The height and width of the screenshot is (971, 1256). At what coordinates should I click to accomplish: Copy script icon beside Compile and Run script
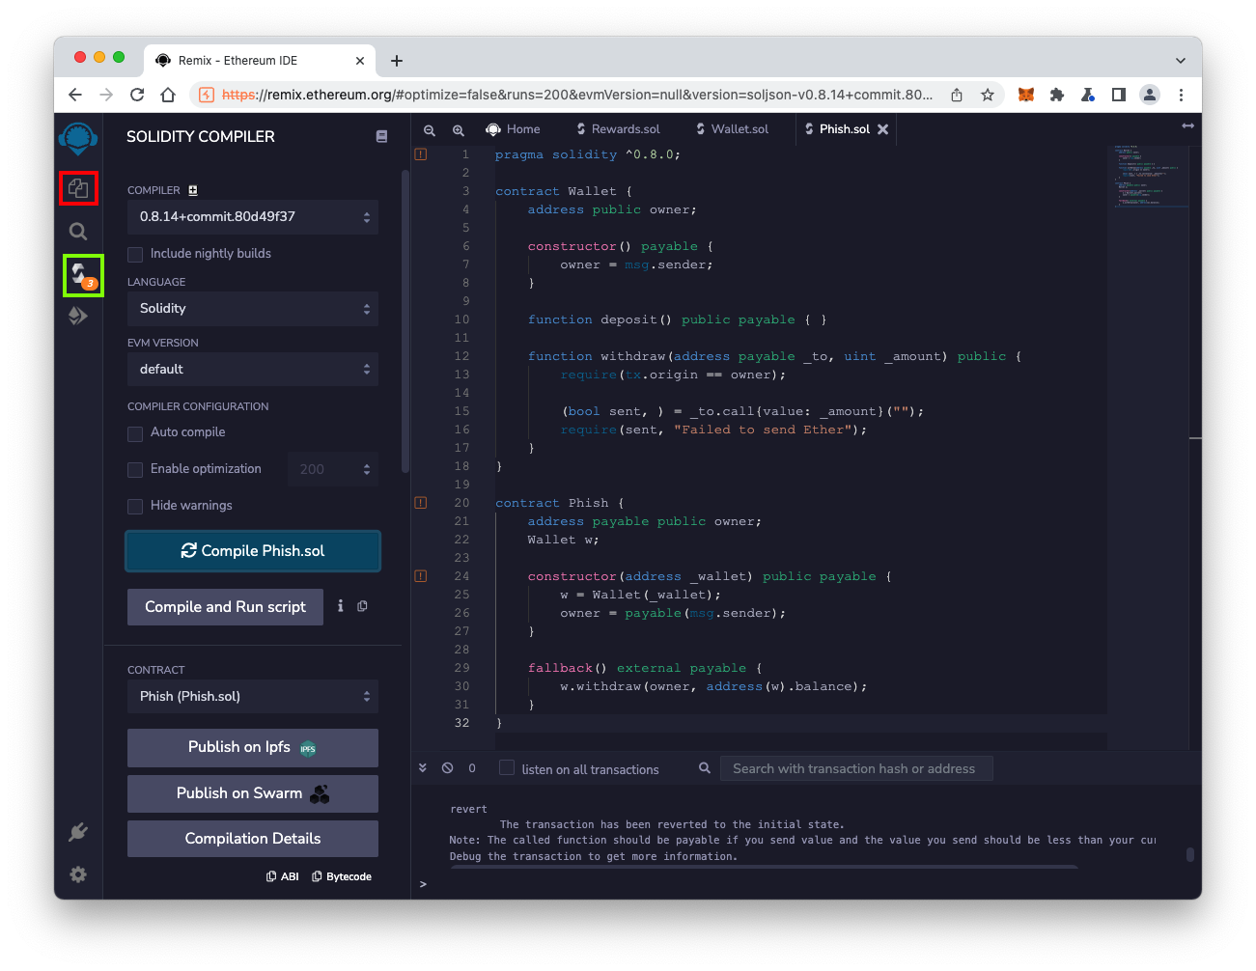362,606
